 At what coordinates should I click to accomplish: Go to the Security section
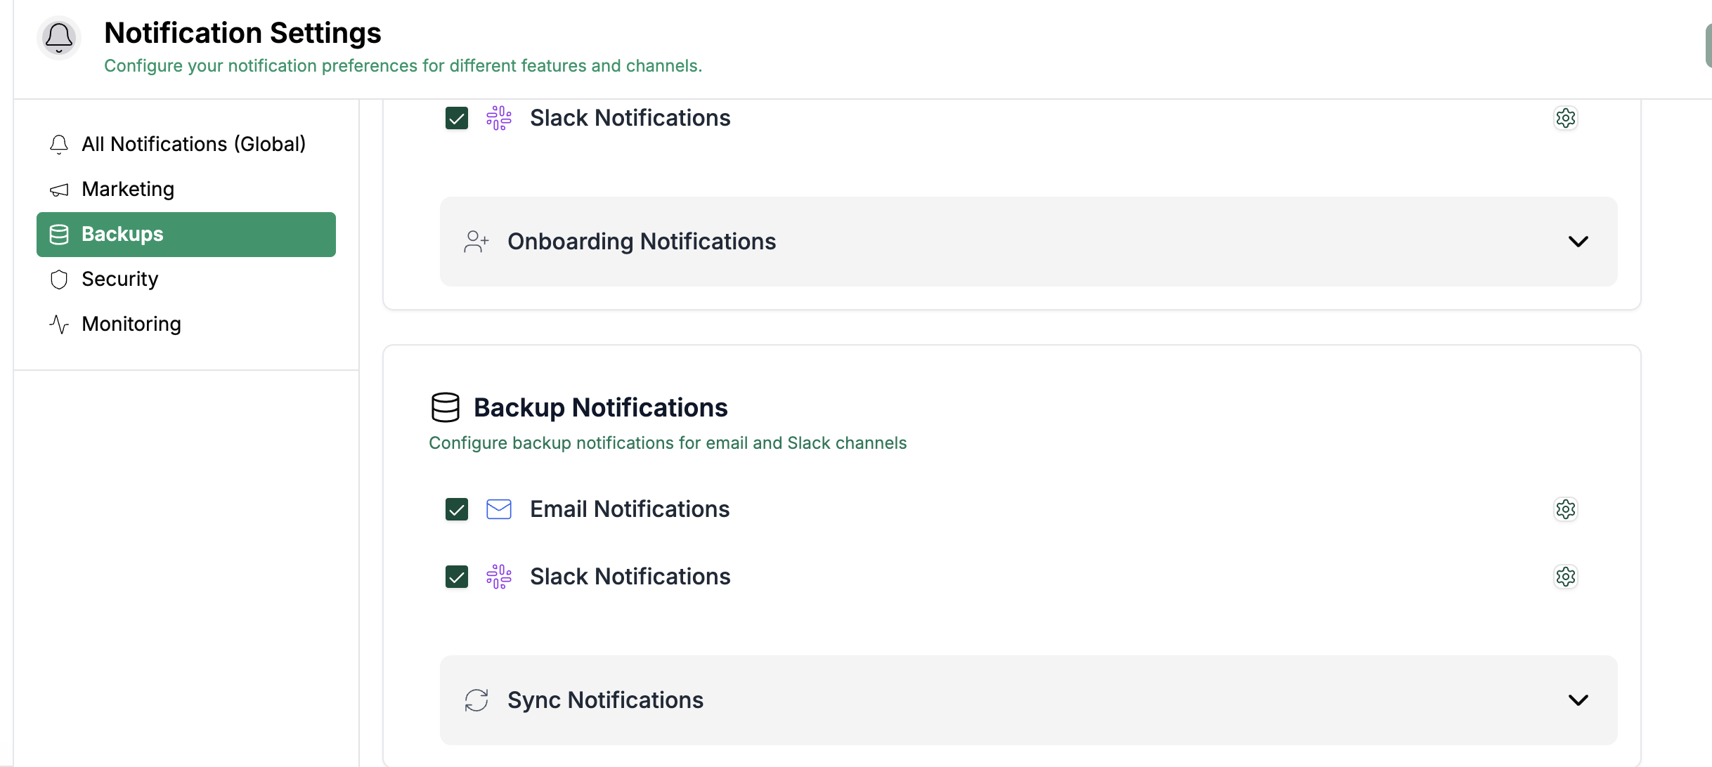(x=119, y=279)
